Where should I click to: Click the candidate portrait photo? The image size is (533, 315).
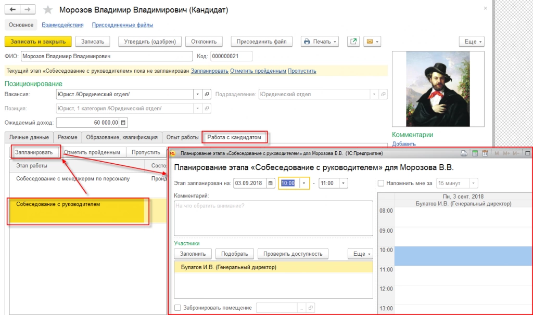[x=438, y=89]
